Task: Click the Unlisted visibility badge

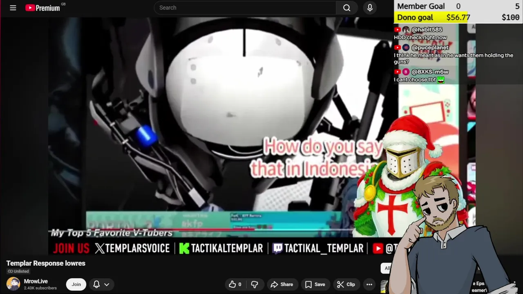Action: pyautogui.click(x=18, y=272)
